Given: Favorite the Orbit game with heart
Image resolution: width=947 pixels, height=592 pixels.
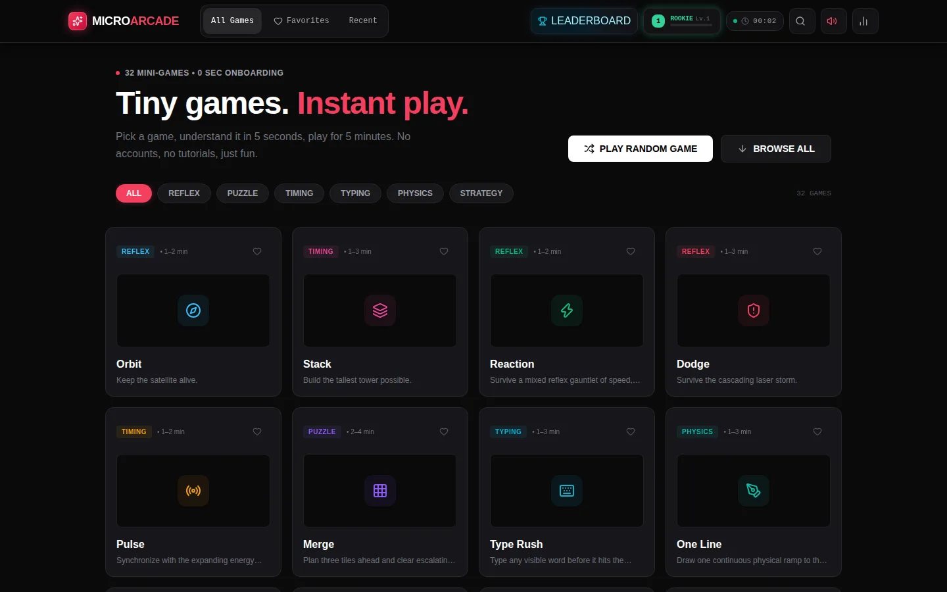Looking at the screenshot, I should pos(257,251).
